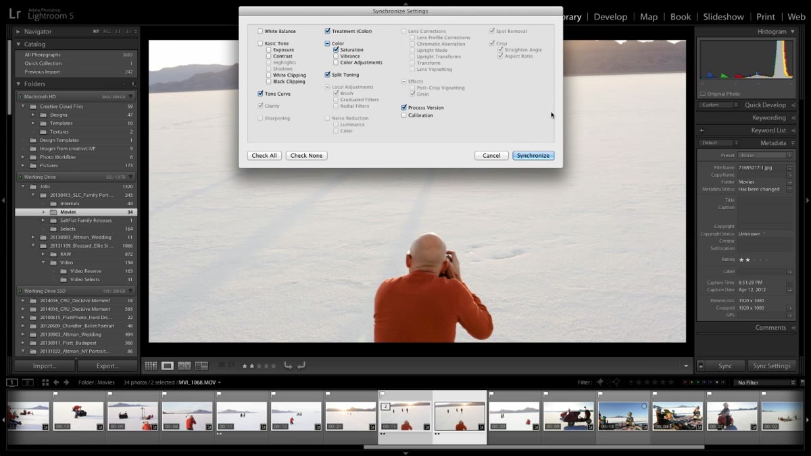Image resolution: width=811 pixels, height=456 pixels.
Task: Enable the White Balance checkbox
Action: (x=260, y=31)
